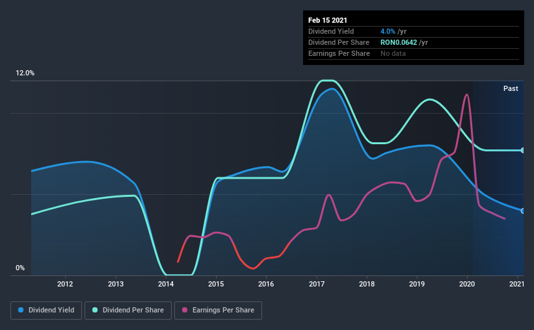This screenshot has width=534, height=330.
Task: Click the 2018 x-axis label
Action: pyautogui.click(x=367, y=284)
